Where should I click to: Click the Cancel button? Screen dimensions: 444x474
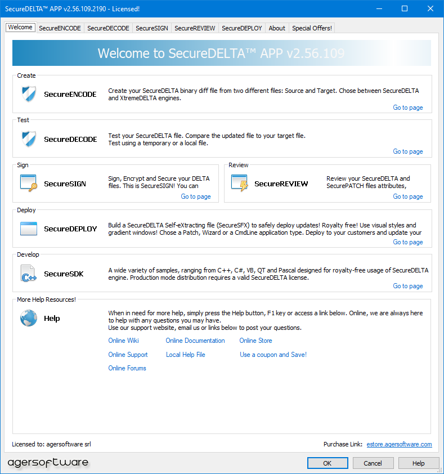click(x=373, y=463)
